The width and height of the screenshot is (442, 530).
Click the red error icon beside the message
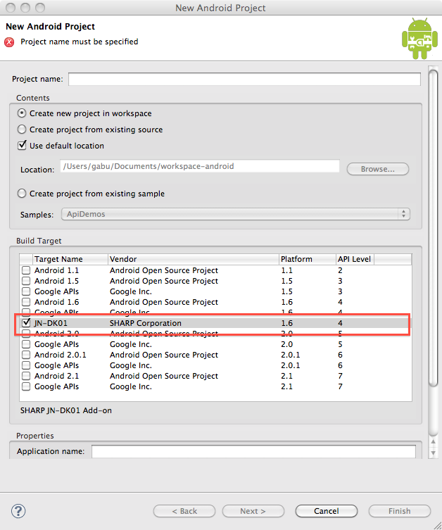pyautogui.click(x=9, y=42)
